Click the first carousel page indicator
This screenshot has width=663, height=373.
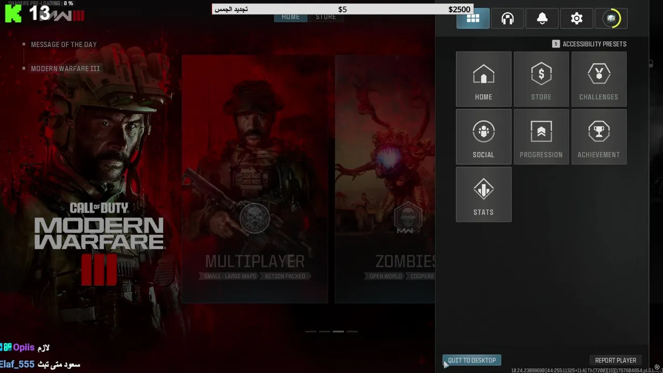(311, 331)
